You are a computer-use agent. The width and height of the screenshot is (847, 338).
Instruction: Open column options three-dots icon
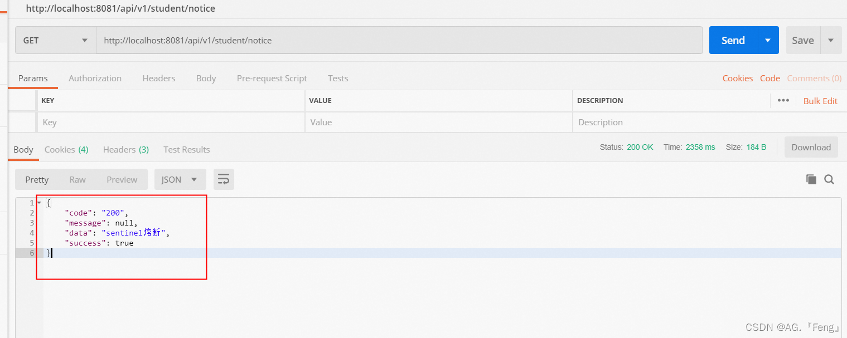[783, 101]
